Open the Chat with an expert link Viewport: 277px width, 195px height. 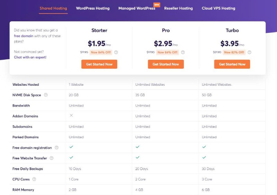click(30, 57)
